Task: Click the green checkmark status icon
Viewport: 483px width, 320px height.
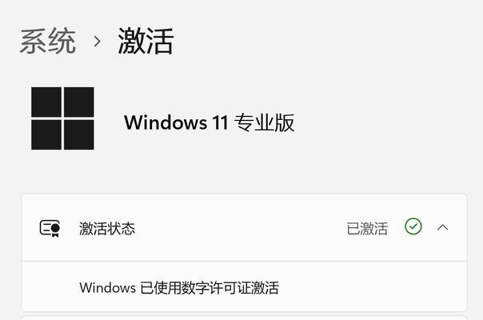Action: [x=413, y=226]
